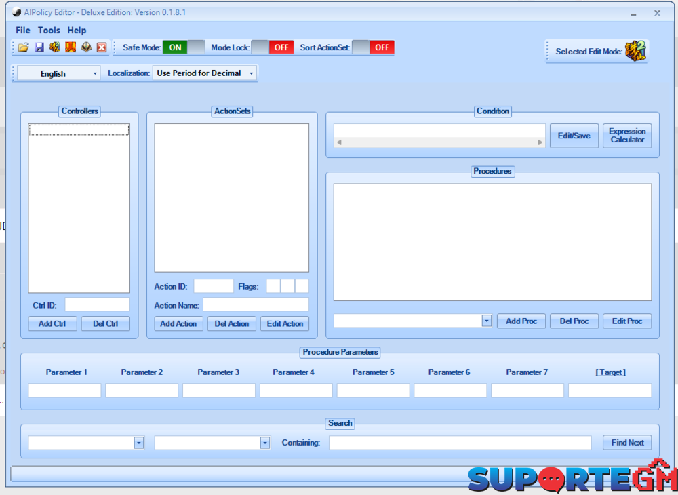Click the Selected Edit Mode game icon
Image resolution: width=678 pixels, height=495 pixels.
(x=635, y=51)
